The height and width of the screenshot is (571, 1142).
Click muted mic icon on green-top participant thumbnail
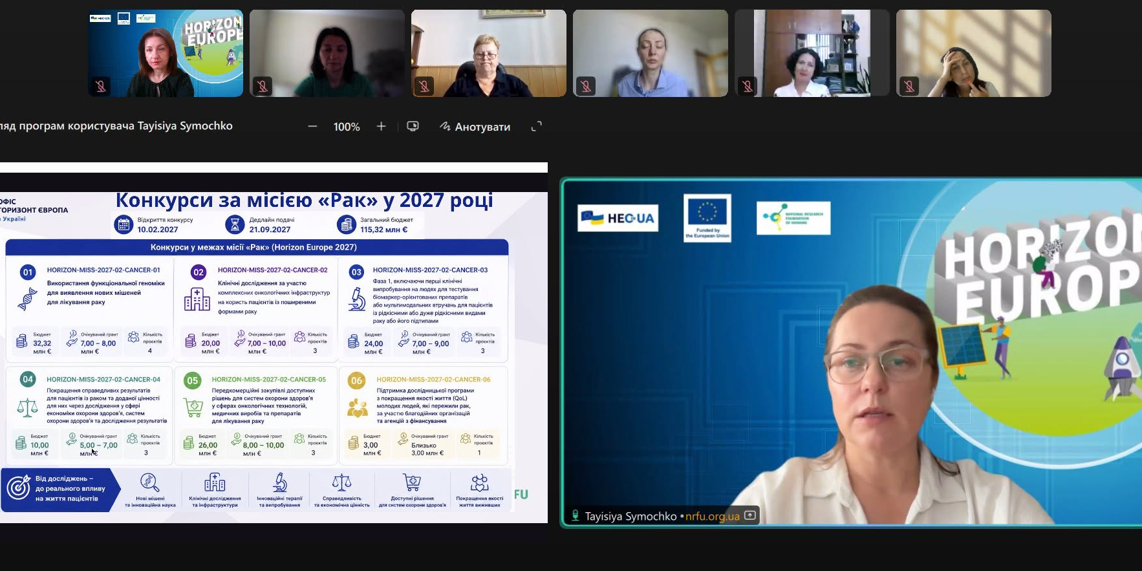(263, 86)
